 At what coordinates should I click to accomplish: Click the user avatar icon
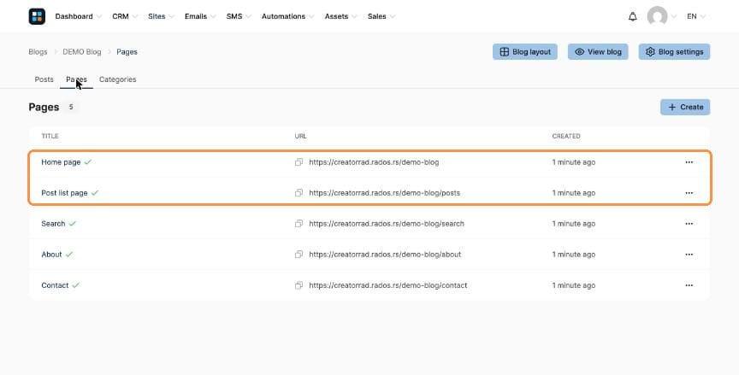click(657, 16)
